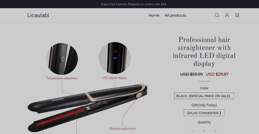Click the main hair straightener product image
Screen dimensions: 259x134
[x=87, y=108]
